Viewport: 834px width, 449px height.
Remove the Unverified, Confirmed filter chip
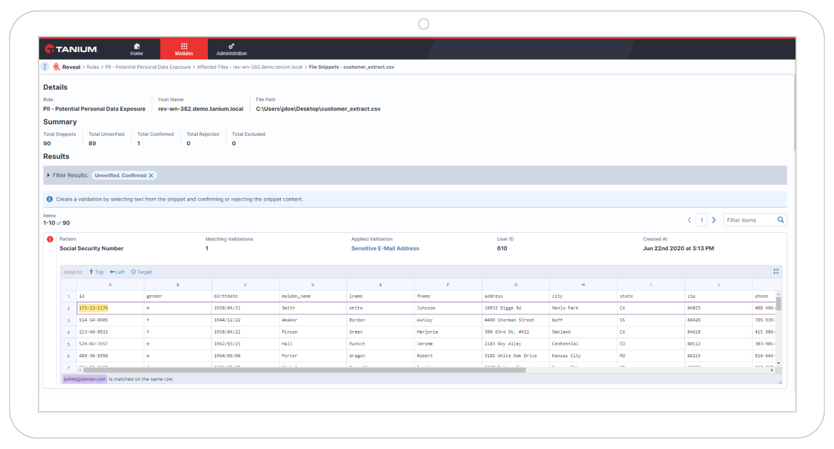(151, 175)
